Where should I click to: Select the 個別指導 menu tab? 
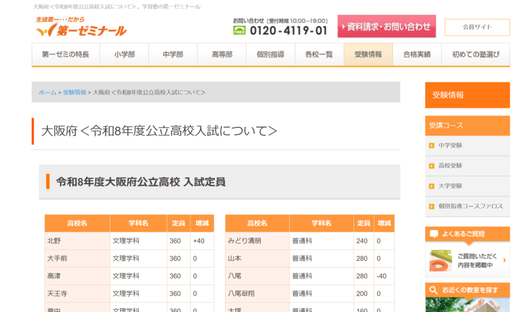point(271,54)
